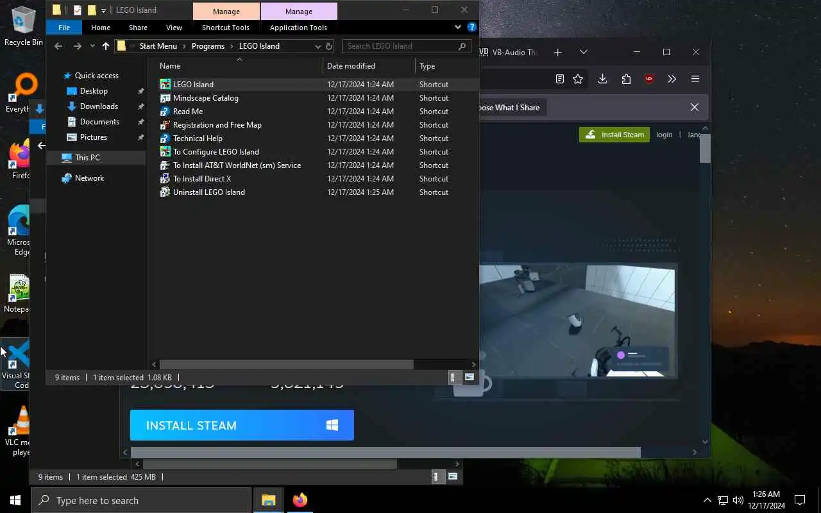The width and height of the screenshot is (821, 513).
Task: Select Network in navigation pane
Action: (x=89, y=178)
